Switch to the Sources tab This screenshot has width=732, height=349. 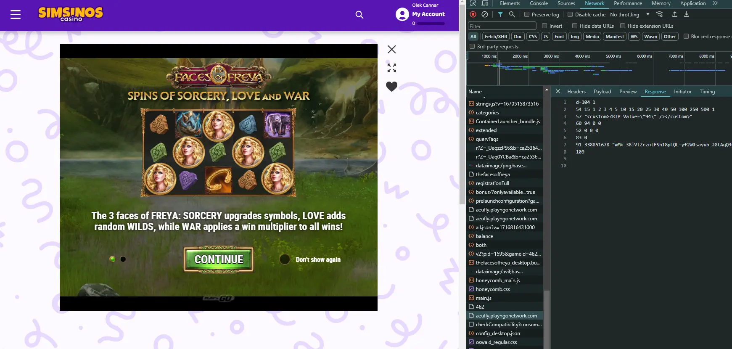tap(566, 3)
